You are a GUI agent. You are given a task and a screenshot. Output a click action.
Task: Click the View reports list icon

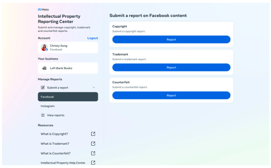43,115
